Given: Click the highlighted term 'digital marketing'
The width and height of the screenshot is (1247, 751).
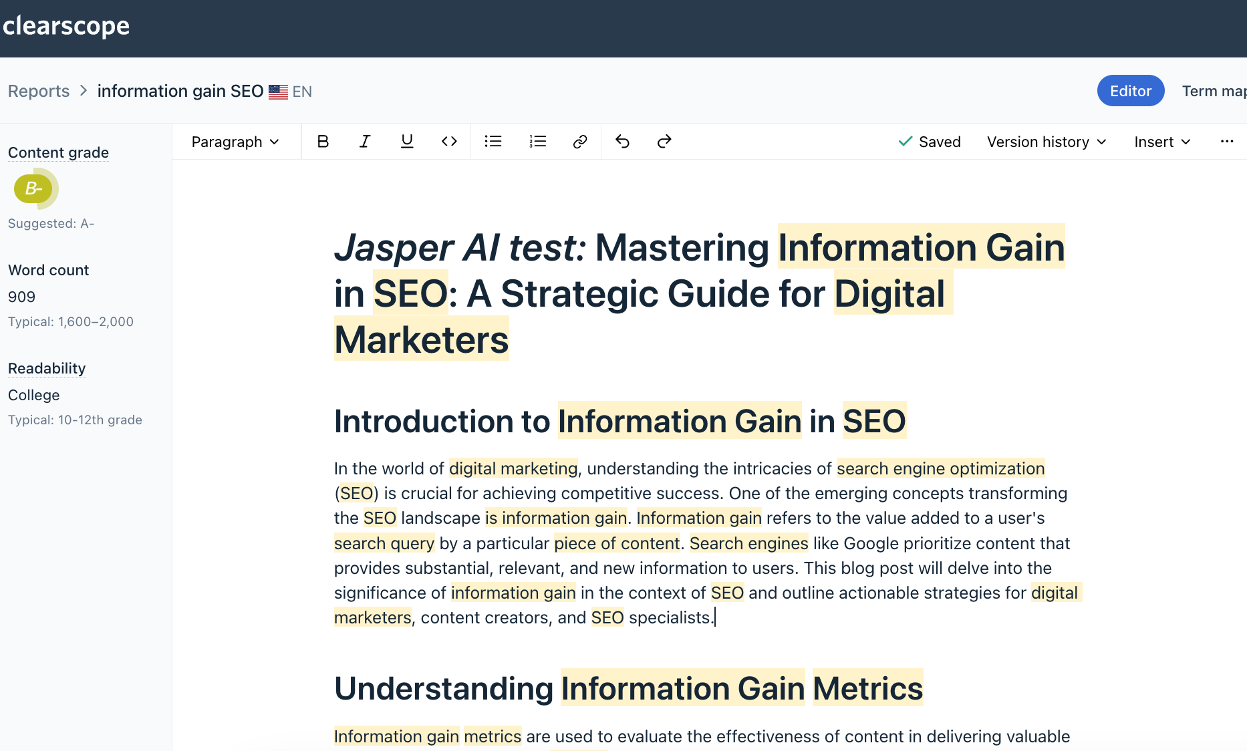Looking at the screenshot, I should point(513,468).
